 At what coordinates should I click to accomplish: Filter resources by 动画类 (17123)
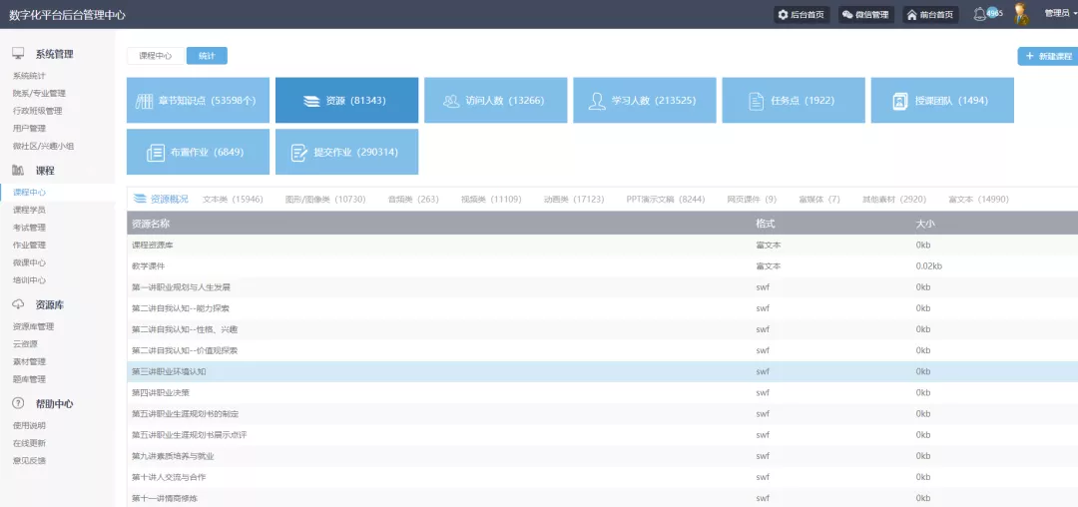coord(574,200)
